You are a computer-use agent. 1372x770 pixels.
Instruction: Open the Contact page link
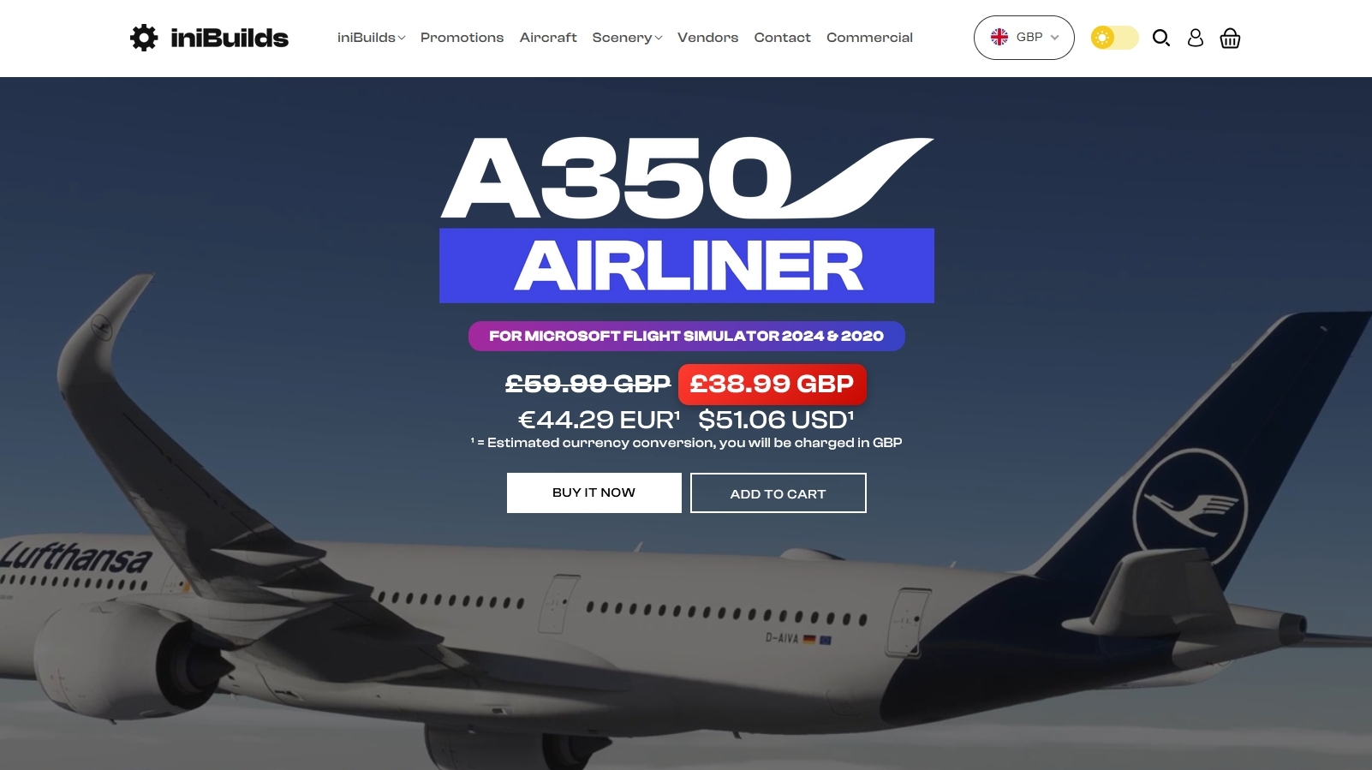click(x=782, y=38)
